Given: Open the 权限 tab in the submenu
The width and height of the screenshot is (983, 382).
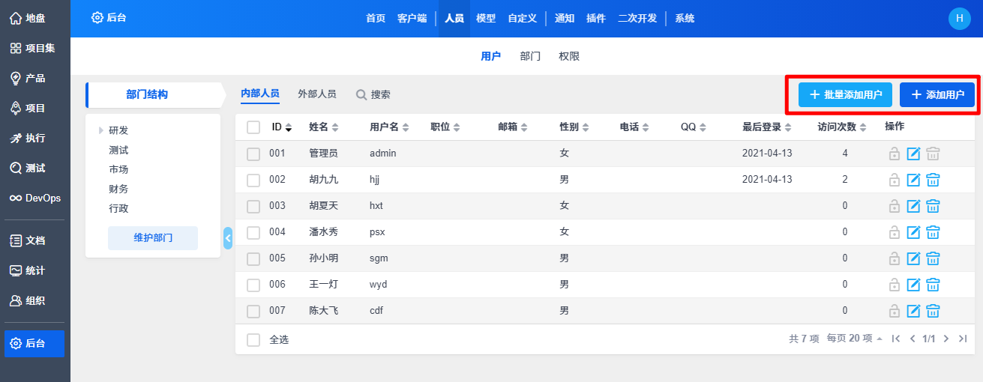Looking at the screenshot, I should pyautogui.click(x=569, y=56).
